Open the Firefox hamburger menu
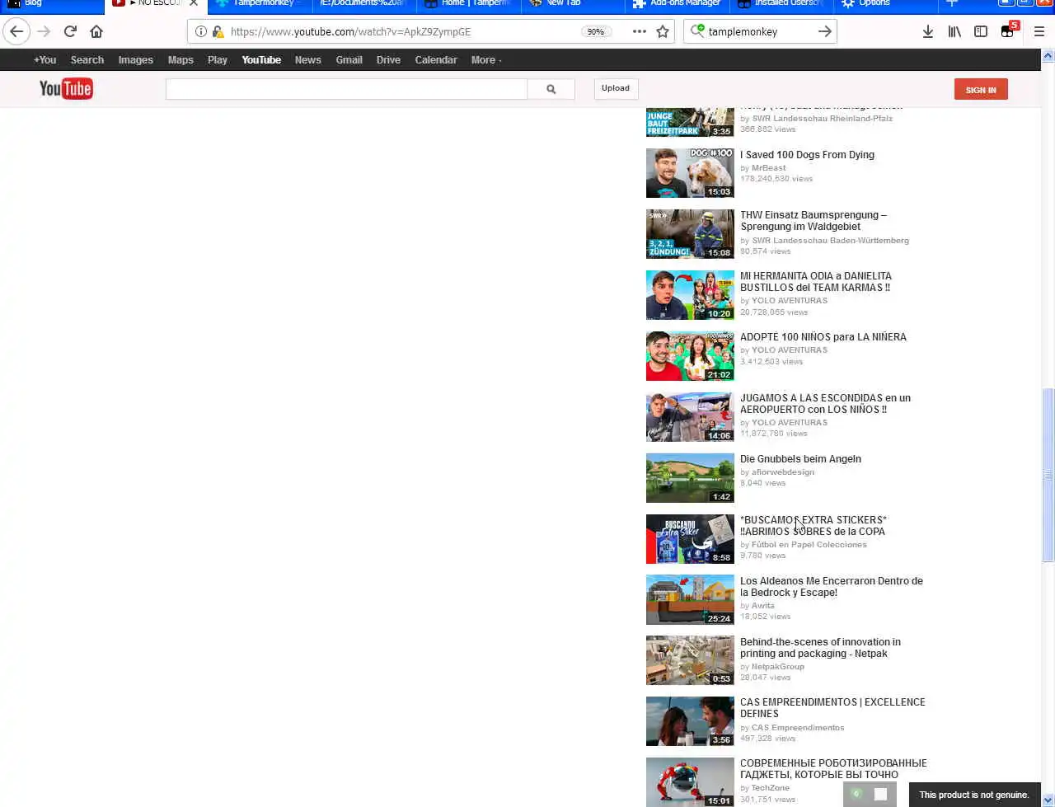Viewport: 1055px width, 807px height. pyautogui.click(x=1039, y=31)
